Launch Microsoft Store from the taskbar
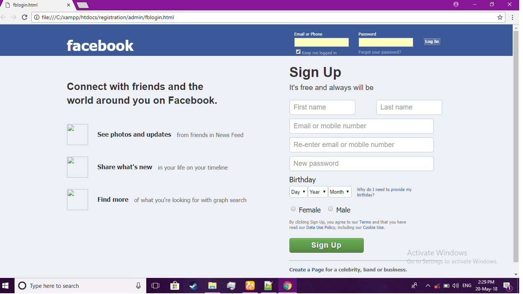523x294 pixels. (x=175, y=286)
